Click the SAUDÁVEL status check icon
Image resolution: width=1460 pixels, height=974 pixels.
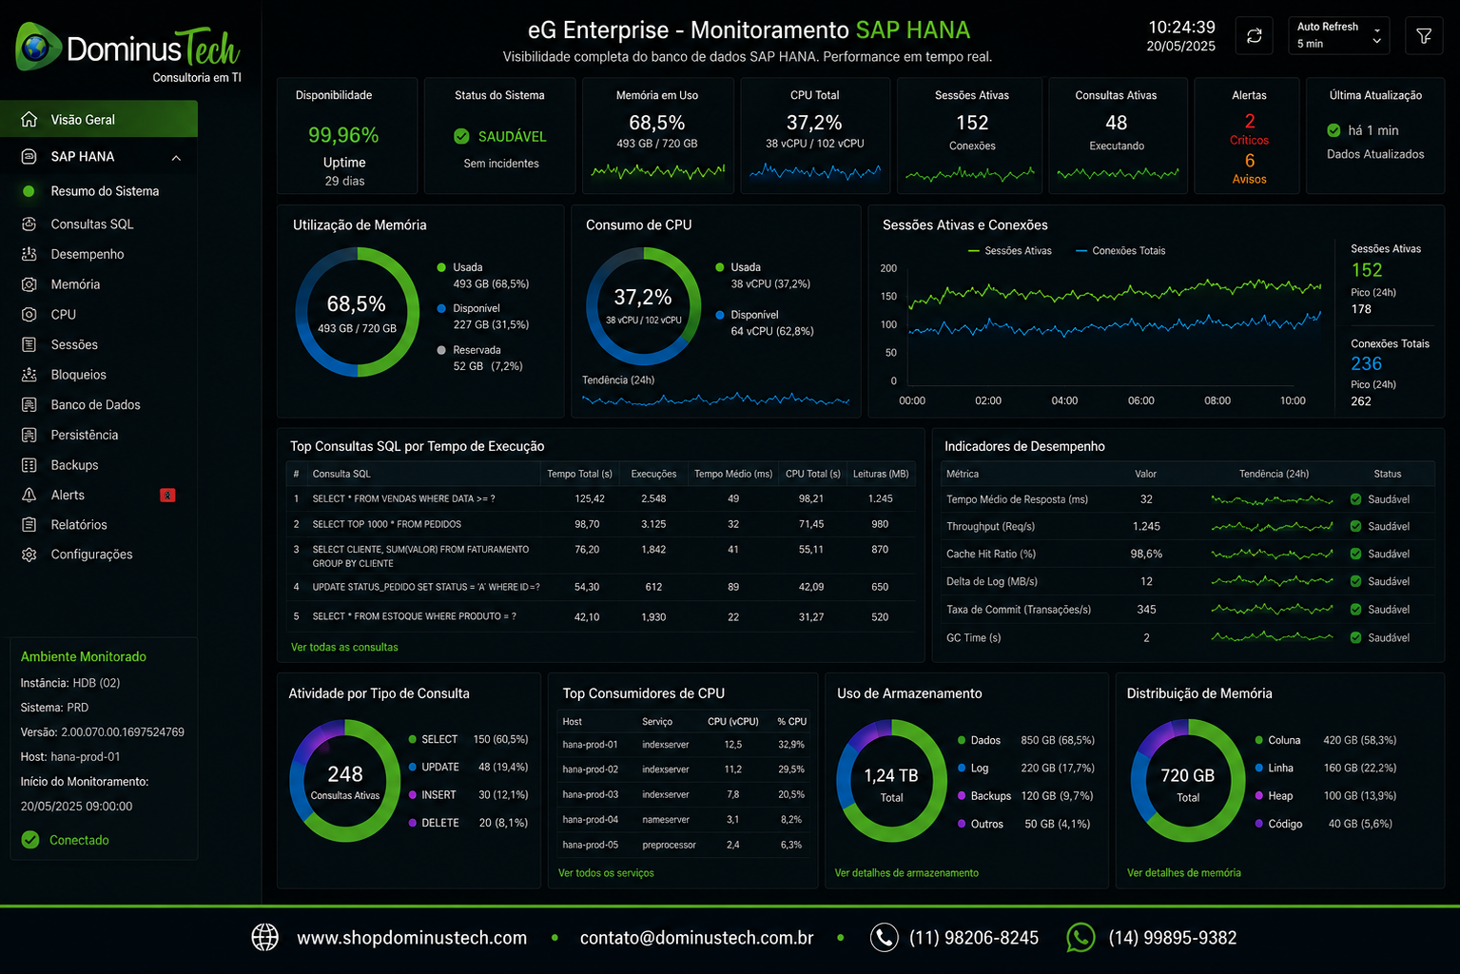(461, 136)
